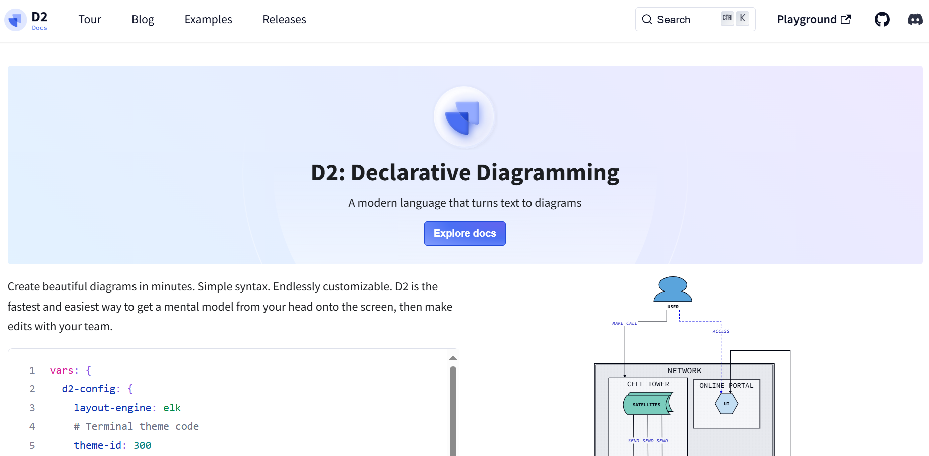The image size is (929, 456).
Task: Click the ACCESS edge label
Action: pos(721,331)
